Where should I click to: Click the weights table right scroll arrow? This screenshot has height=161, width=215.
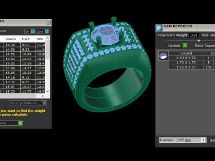tap(43, 96)
